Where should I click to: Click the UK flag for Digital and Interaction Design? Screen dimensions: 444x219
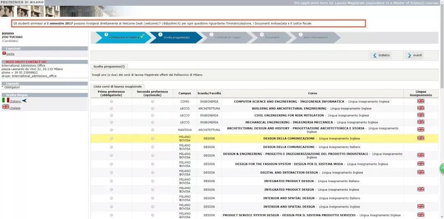(421, 172)
